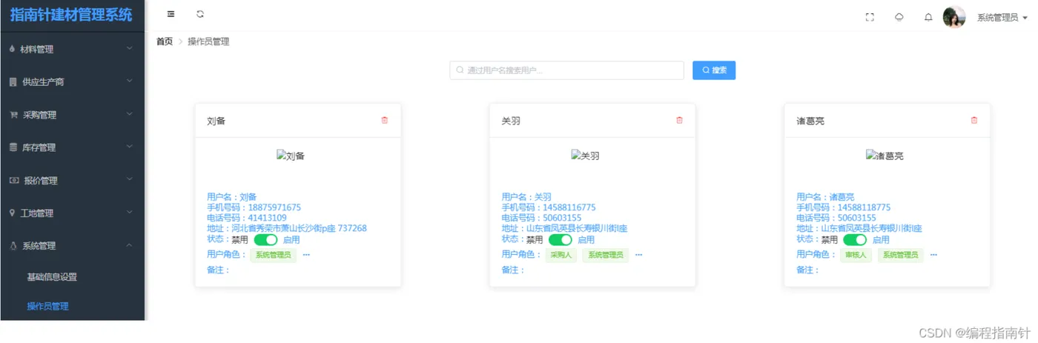Toggle 关羽 status switch
This screenshot has width=1038, height=343.
click(x=561, y=240)
